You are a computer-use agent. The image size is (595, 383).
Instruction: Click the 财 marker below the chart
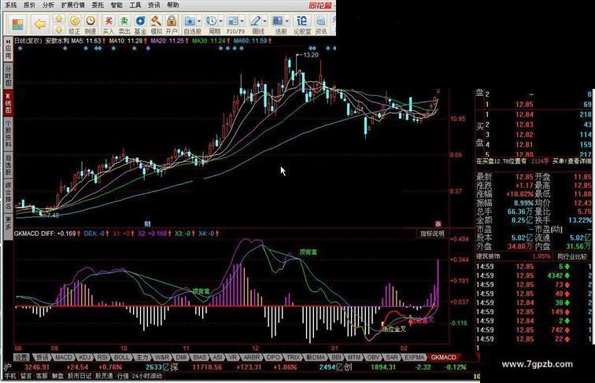coord(148,223)
